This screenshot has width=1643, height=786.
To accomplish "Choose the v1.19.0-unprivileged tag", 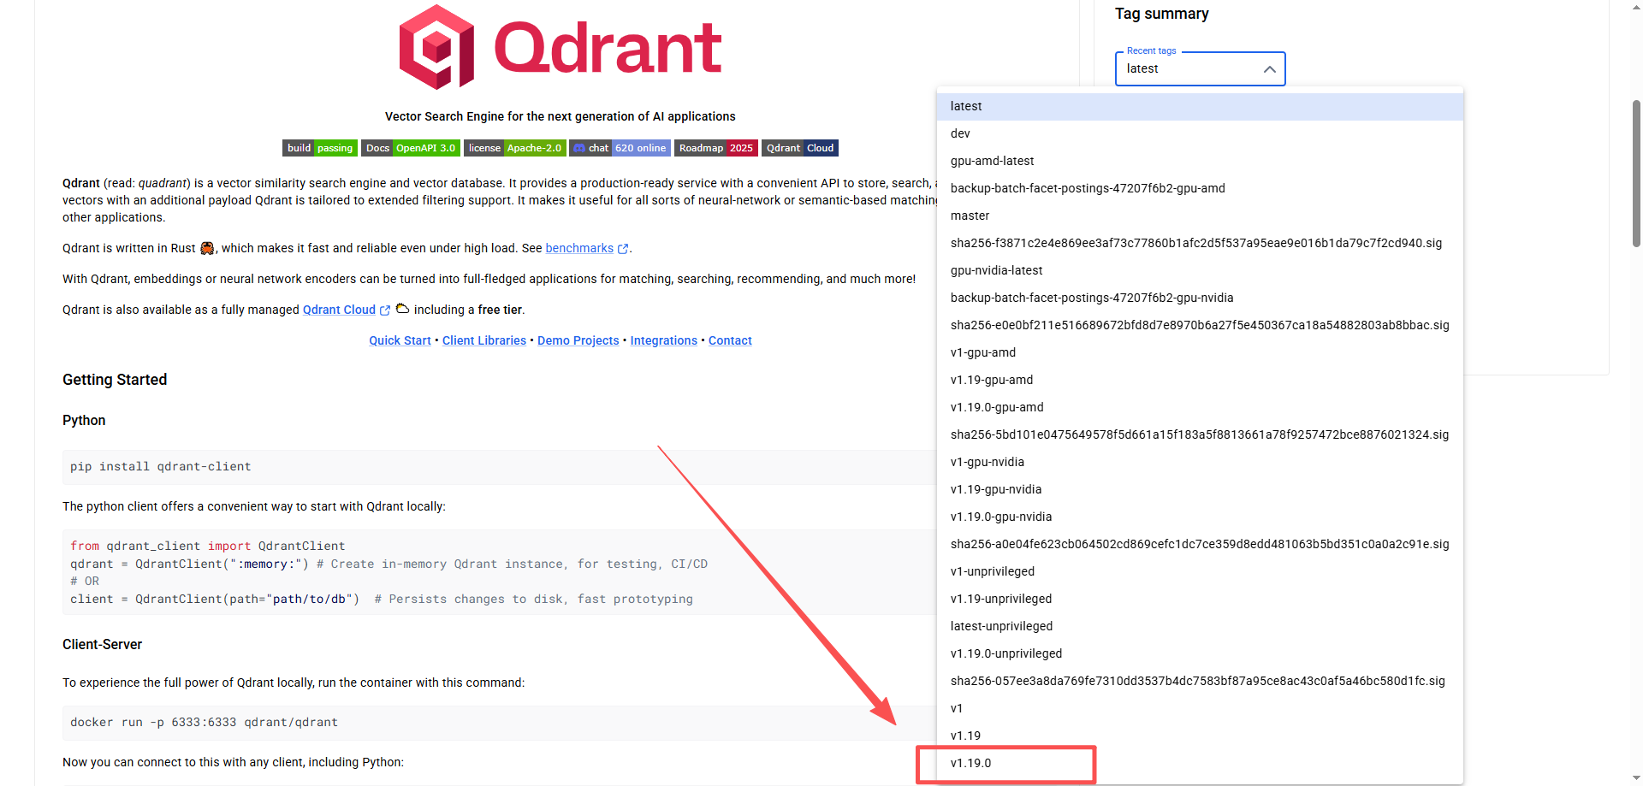I will [x=1200, y=653].
